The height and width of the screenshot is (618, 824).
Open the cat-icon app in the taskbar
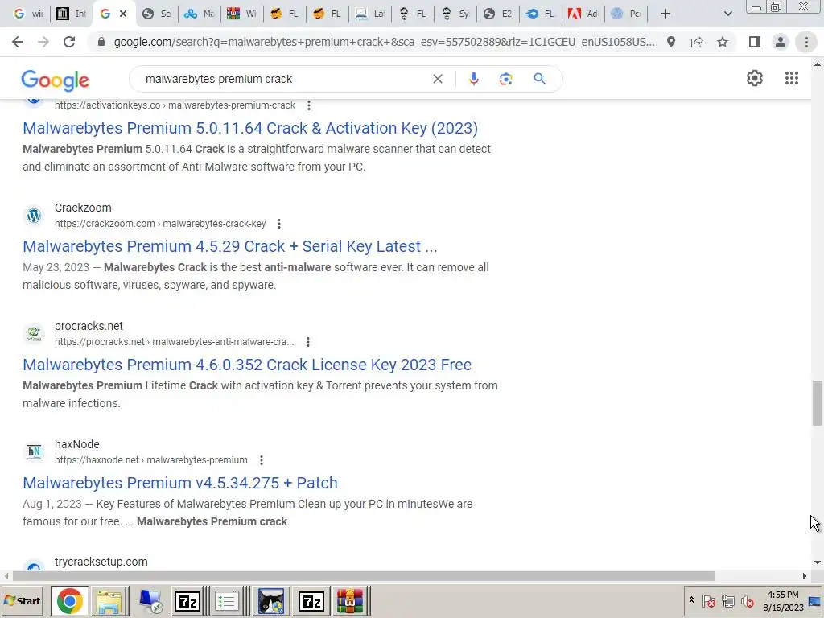pos(271,602)
